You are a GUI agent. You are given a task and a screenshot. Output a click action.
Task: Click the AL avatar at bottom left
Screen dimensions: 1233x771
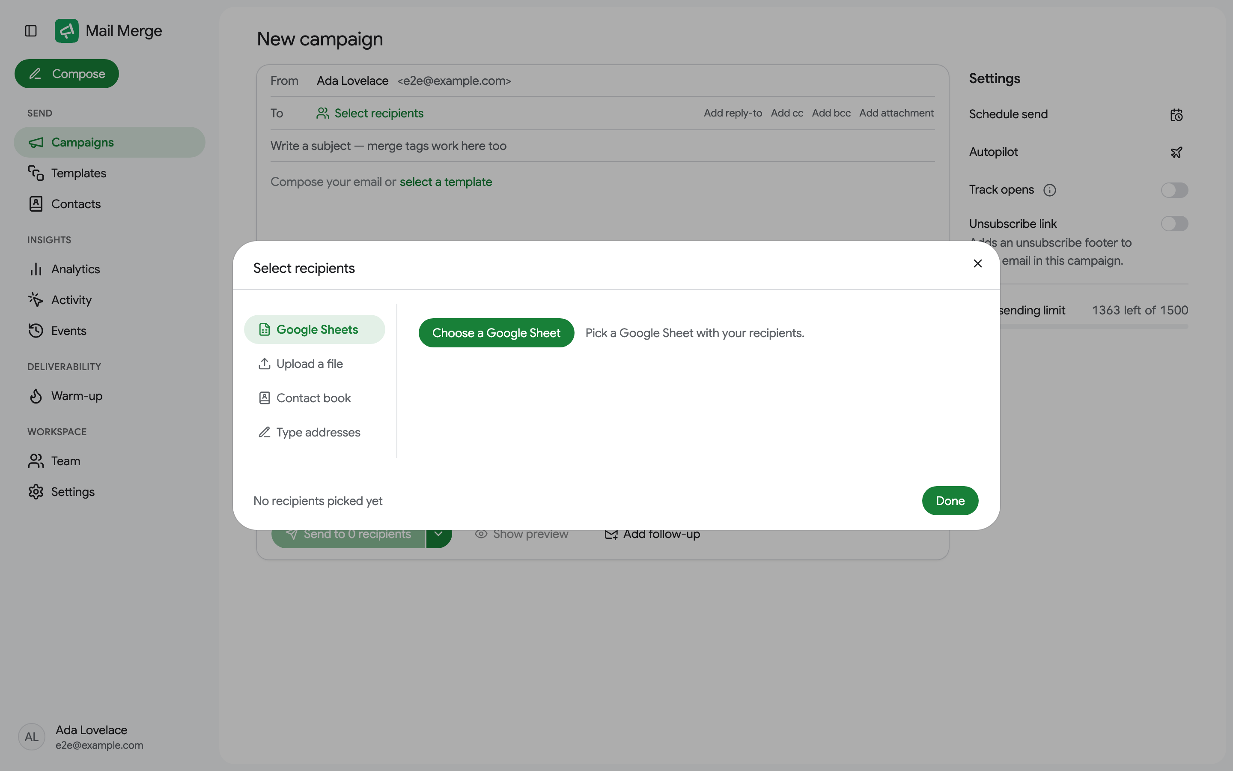[x=32, y=737]
